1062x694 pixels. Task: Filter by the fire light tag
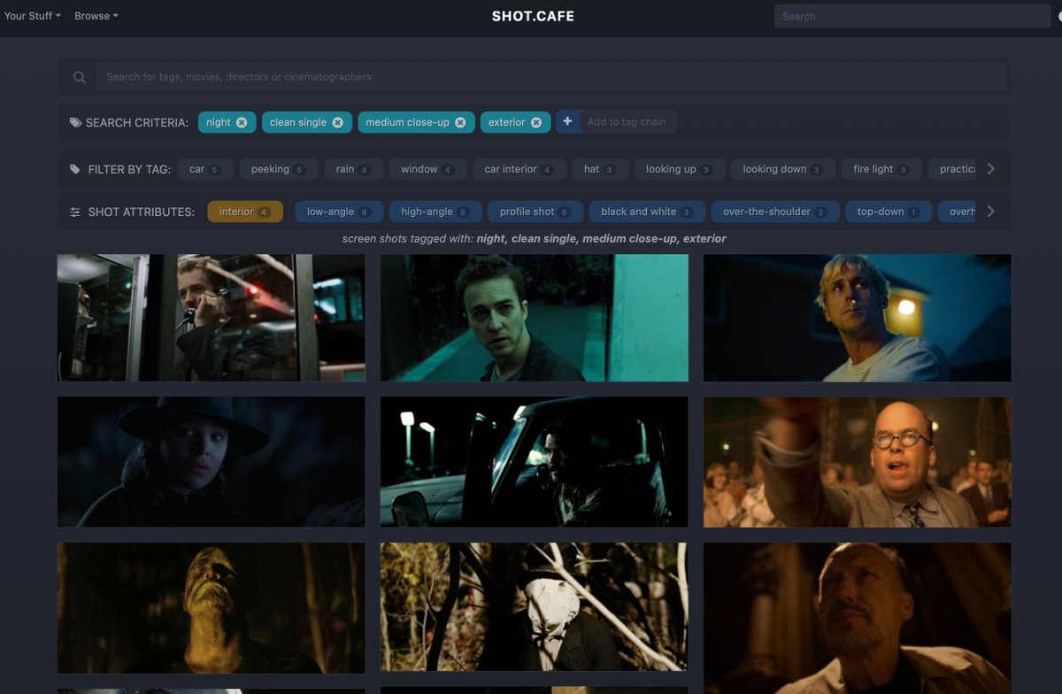(881, 169)
